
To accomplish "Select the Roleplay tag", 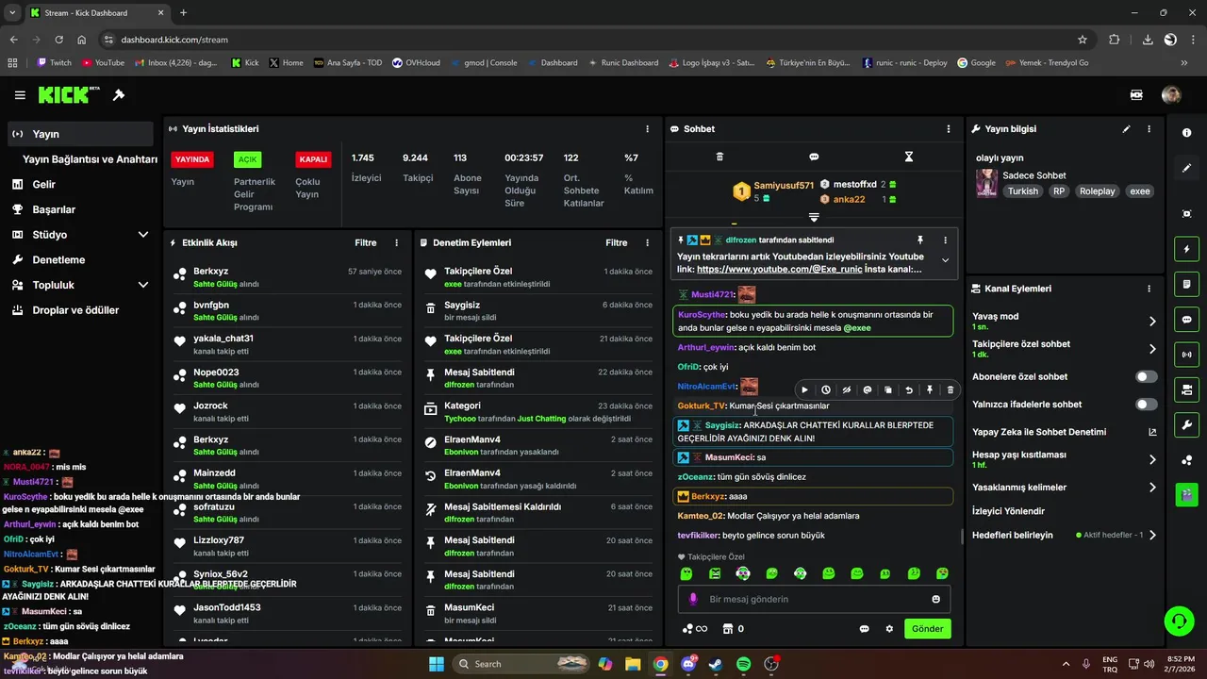I will 1098,191.
